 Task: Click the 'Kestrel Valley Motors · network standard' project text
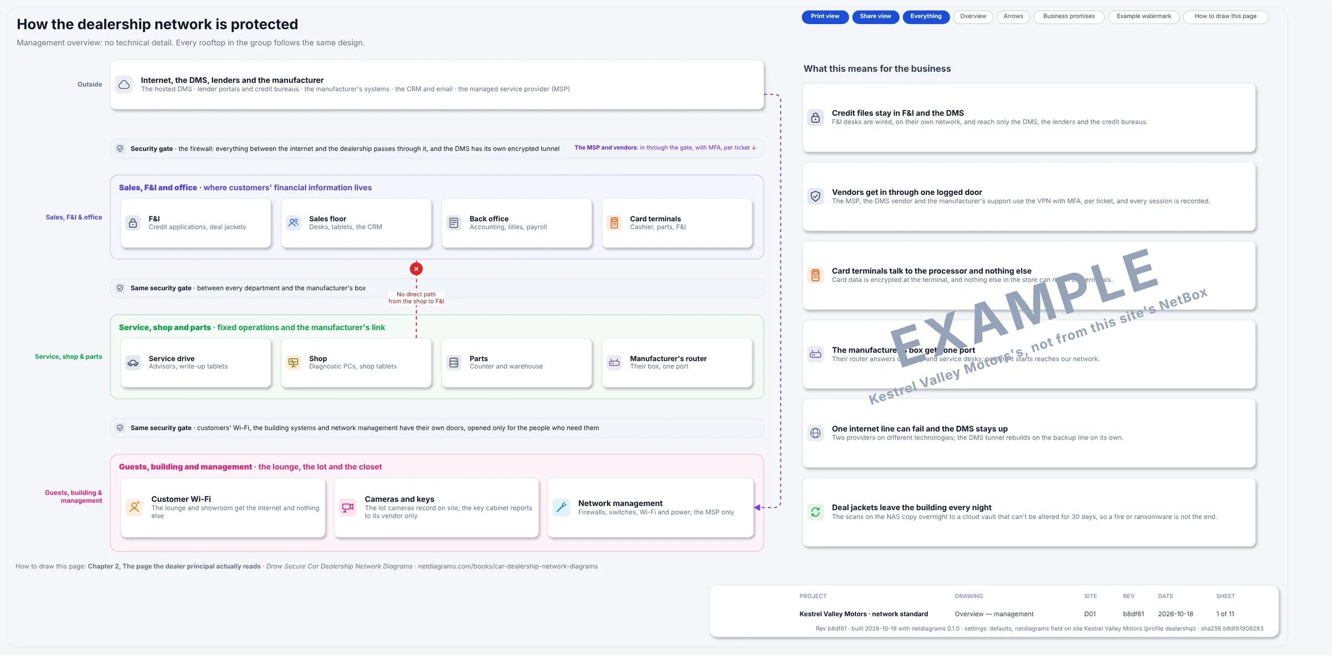(x=864, y=614)
